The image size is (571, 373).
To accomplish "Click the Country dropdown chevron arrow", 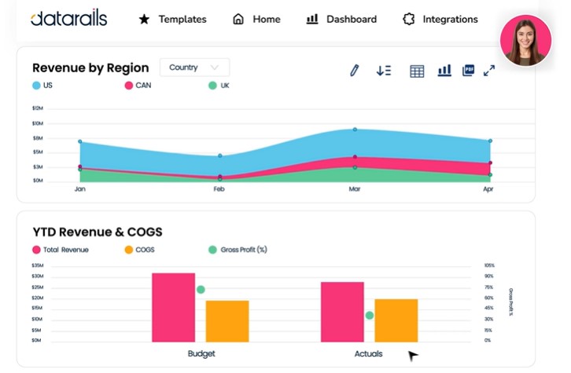I will coord(215,68).
